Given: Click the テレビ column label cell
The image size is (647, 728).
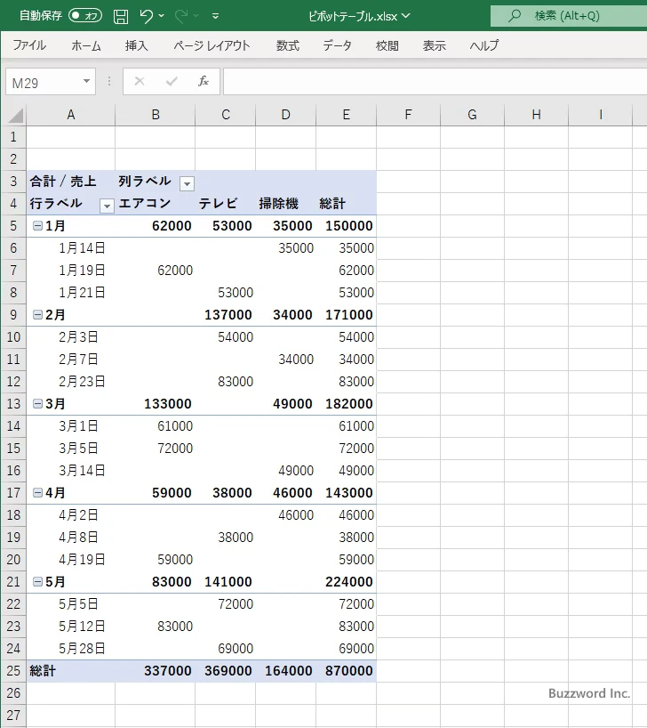Looking at the screenshot, I should [x=225, y=203].
